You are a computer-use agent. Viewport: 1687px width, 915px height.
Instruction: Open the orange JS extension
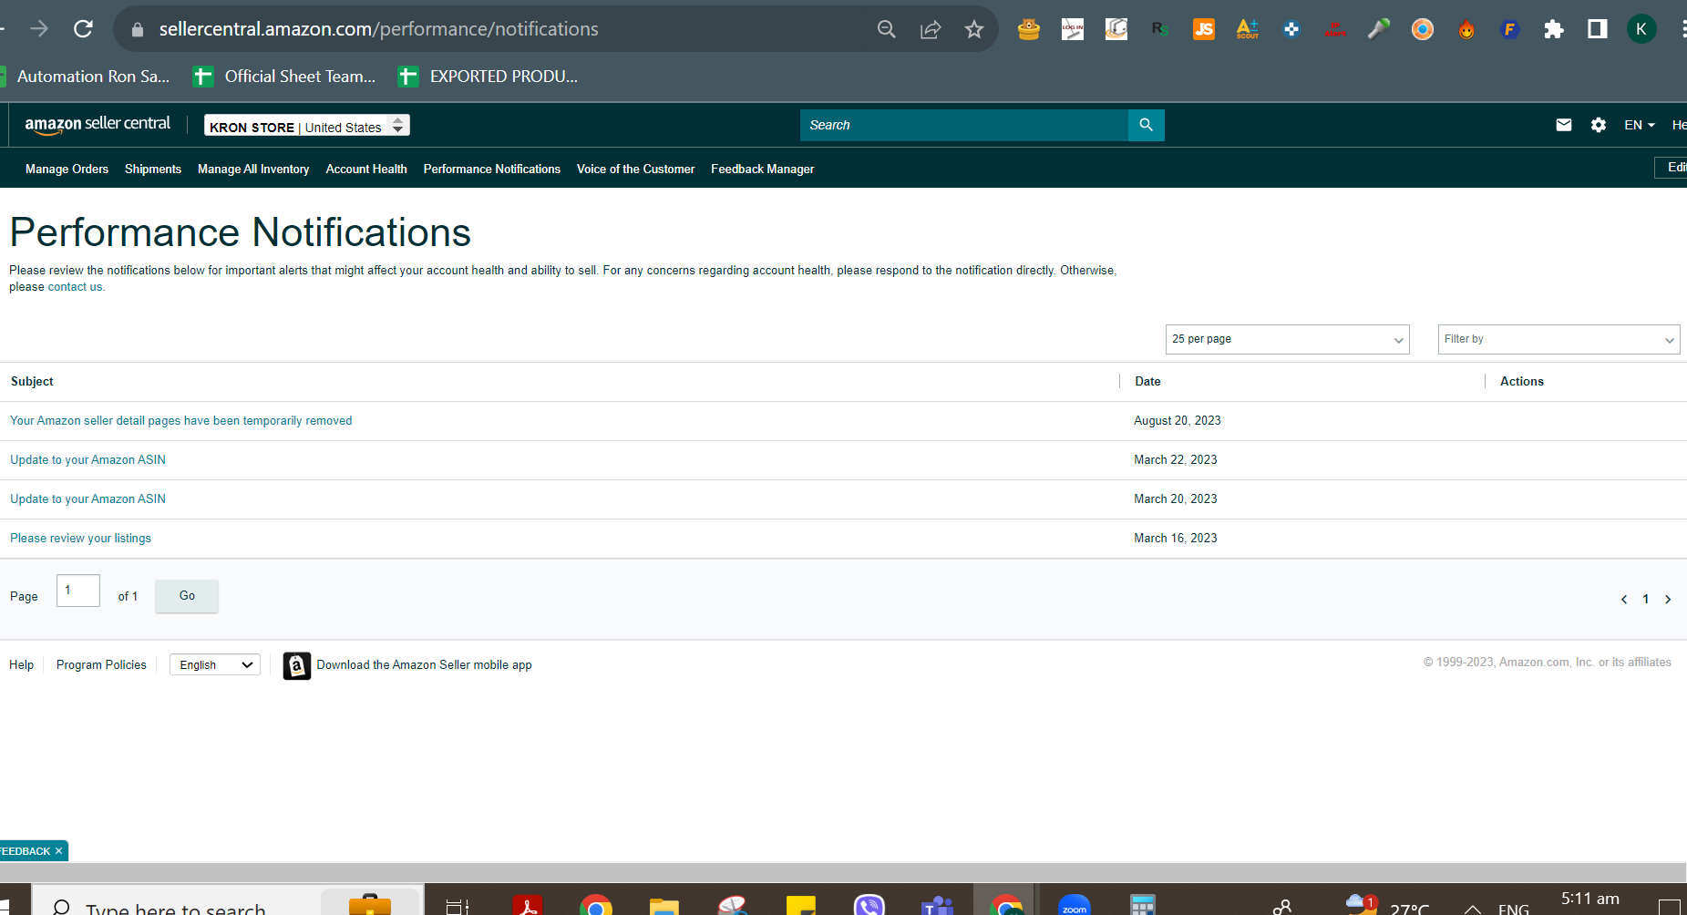coord(1204,29)
